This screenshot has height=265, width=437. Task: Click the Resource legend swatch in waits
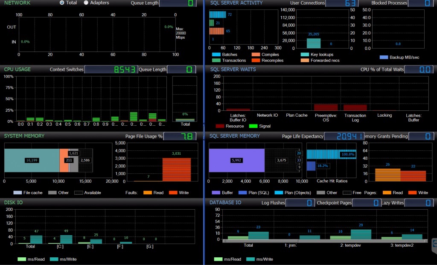coord(220,126)
